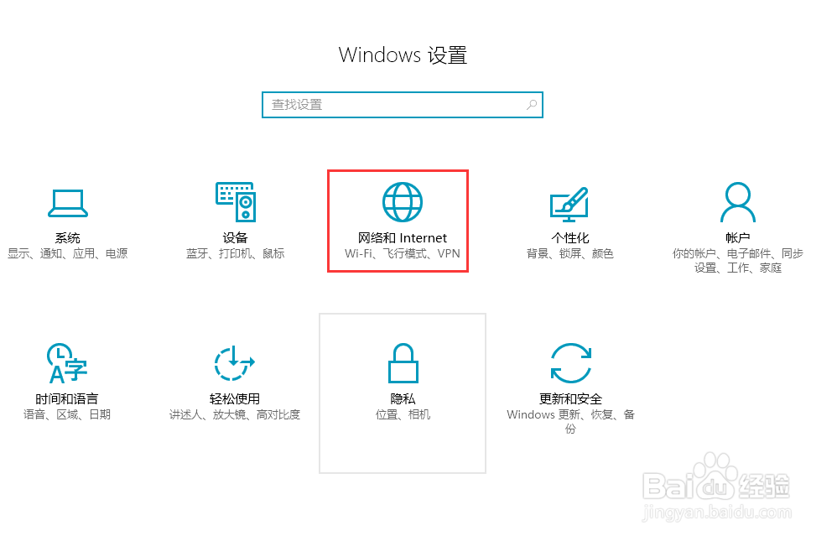Select the Network globe icon
This screenshot has width=837, height=541.
403,202
